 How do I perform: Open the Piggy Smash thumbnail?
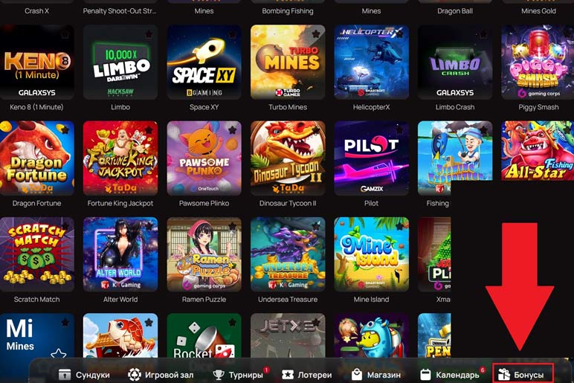(x=538, y=62)
